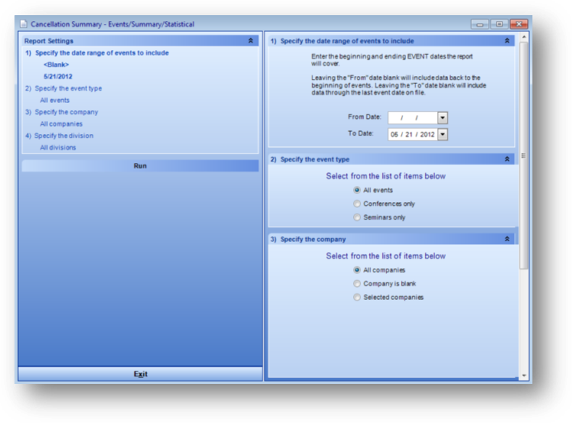Select the All companies radio button
The image size is (572, 423).
pos(357,270)
